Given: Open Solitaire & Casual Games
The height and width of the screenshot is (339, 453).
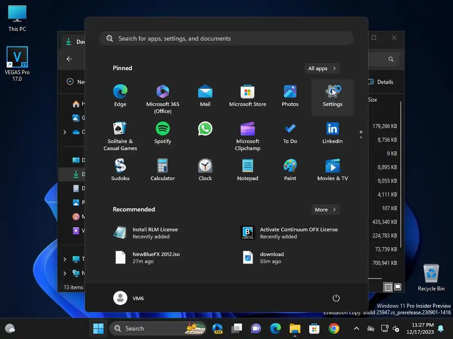Looking at the screenshot, I should 120,136.
